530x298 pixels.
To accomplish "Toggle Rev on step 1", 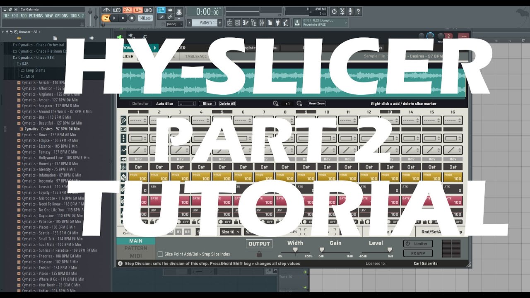I will pos(138,159).
